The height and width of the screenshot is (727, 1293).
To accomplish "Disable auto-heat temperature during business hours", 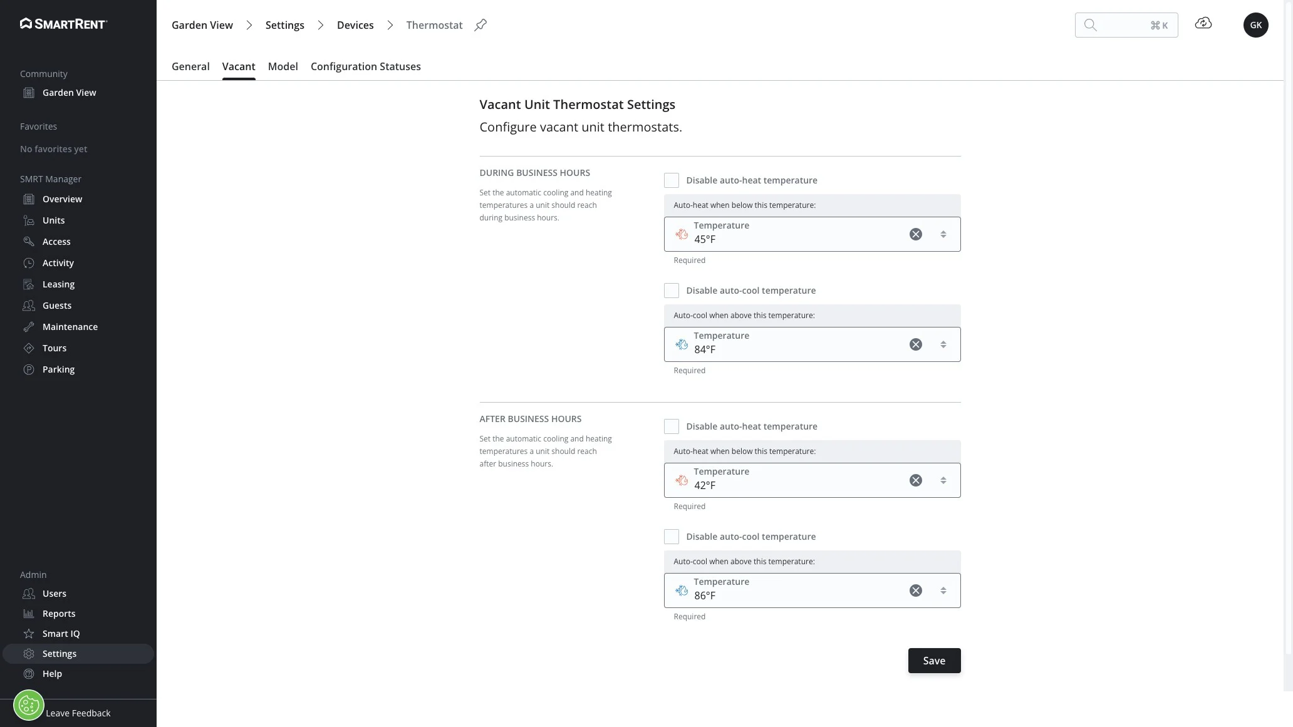I will point(672,180).
